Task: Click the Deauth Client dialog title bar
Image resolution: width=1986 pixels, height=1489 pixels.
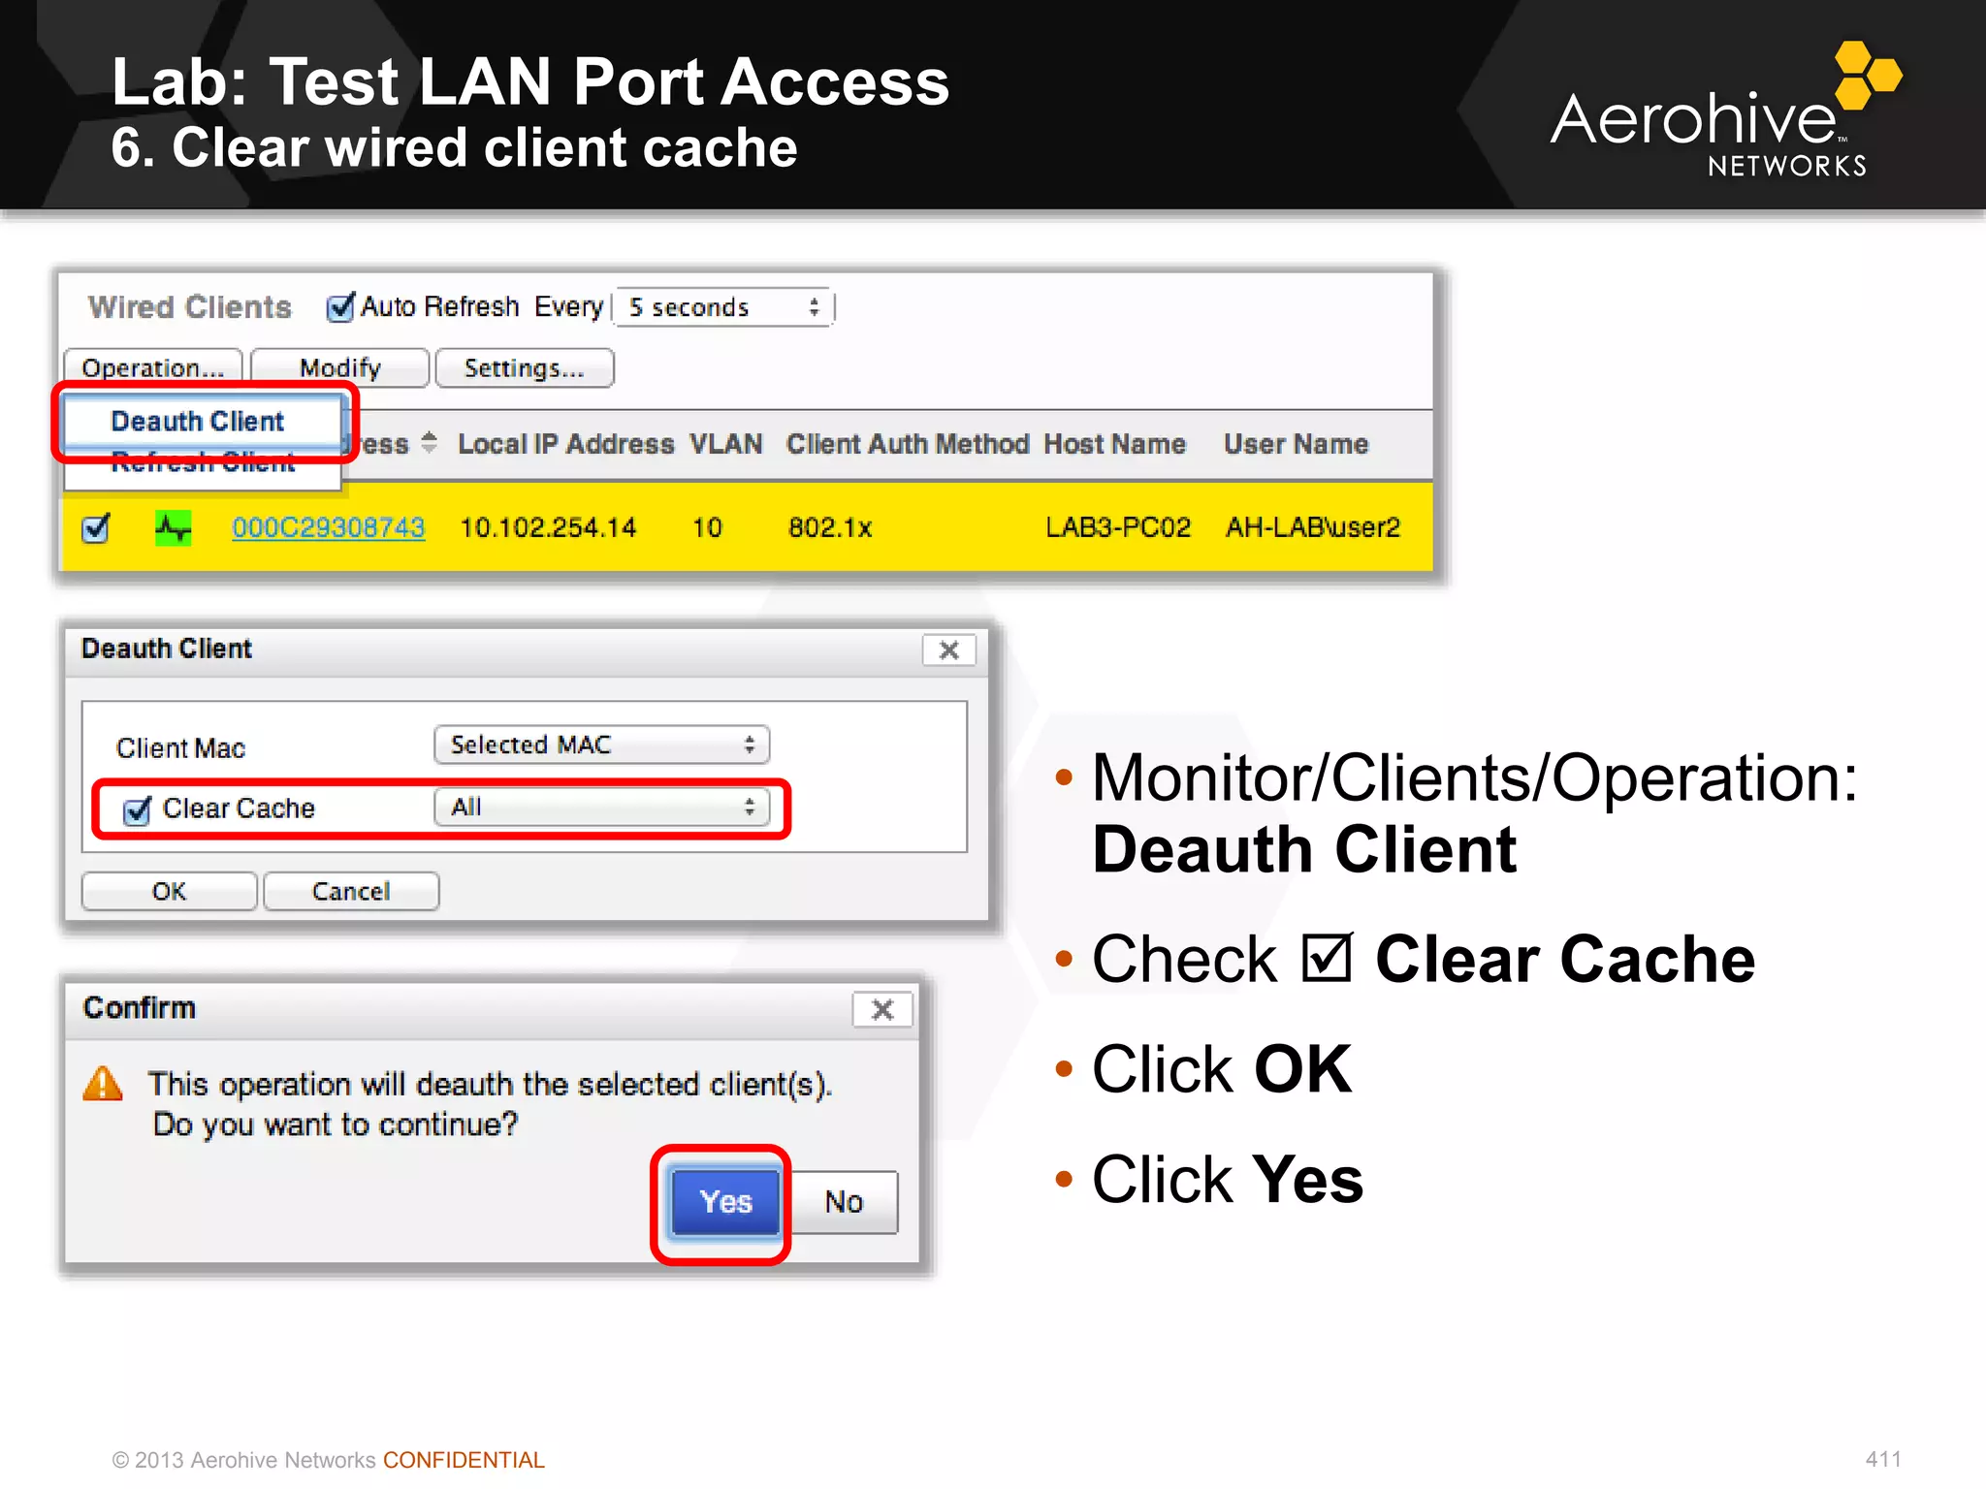Action: [x=526, y=650]
